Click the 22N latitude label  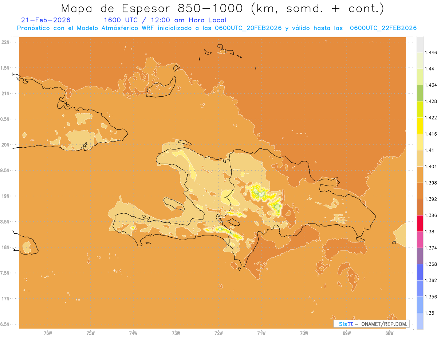click(6, 42)
